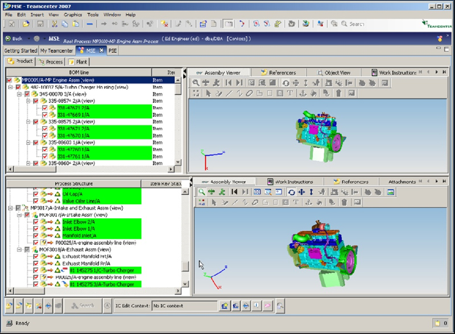Collapse the 335-08574 2/A tree node
This screenshot has width=455, height=334.
click(x=28, y=101)
